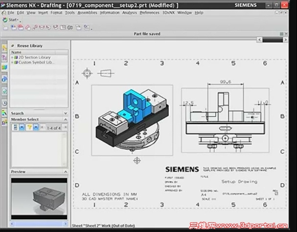Click the dark scrollbar thumb above the drawing
297x232 pixels.
tap(273, 40)
